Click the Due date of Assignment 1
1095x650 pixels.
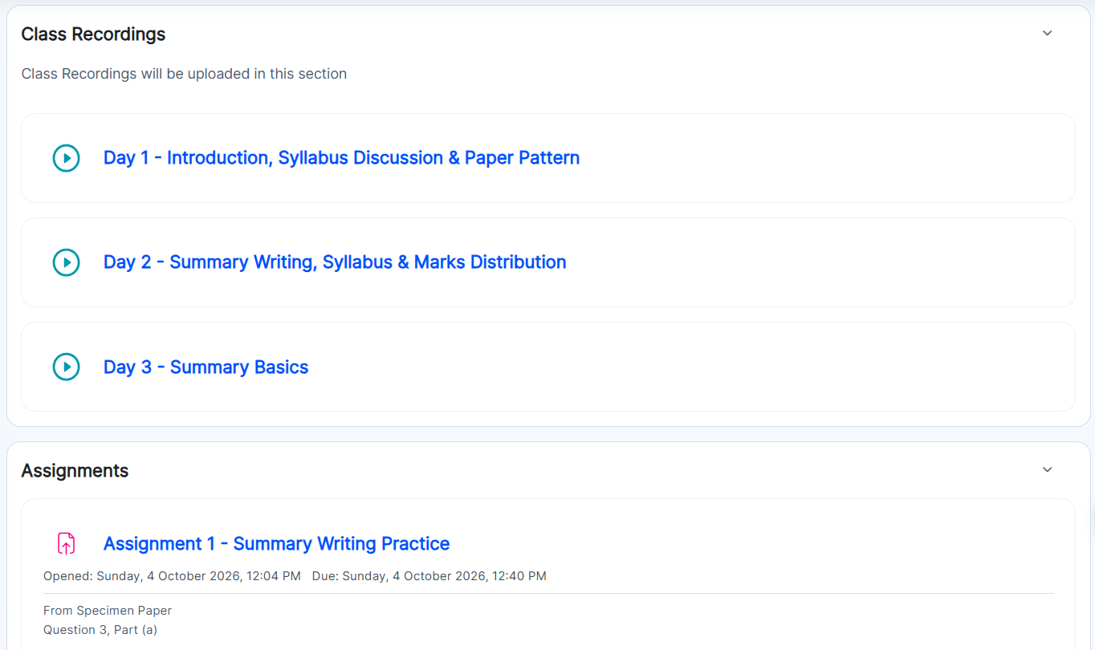[429, 576]
